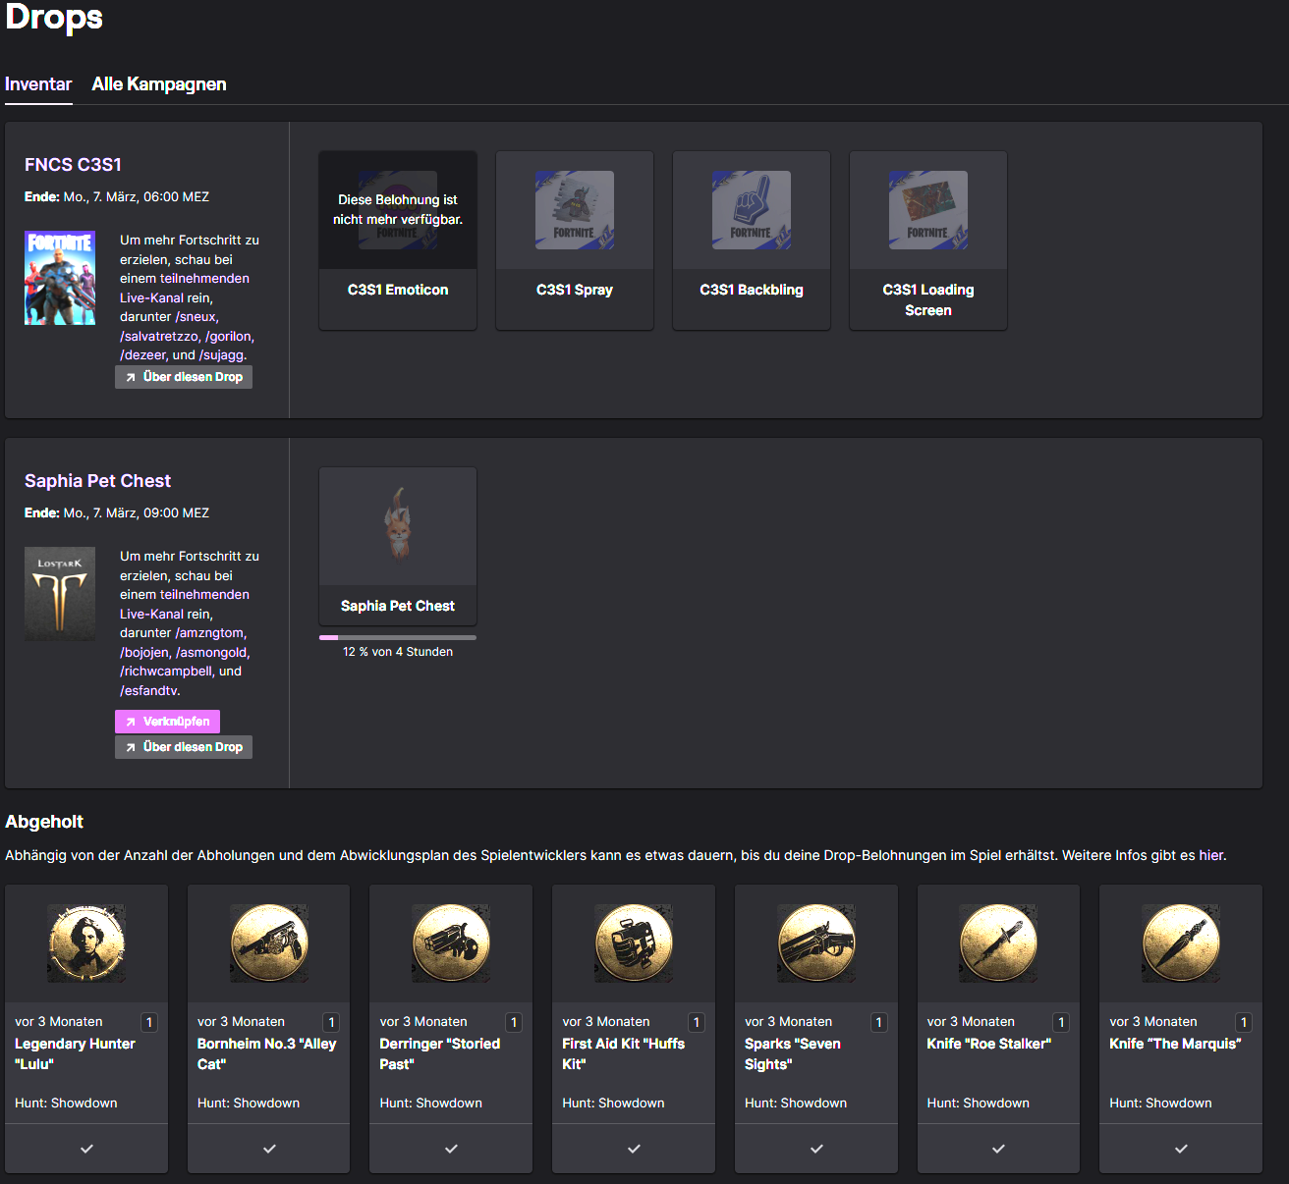Select the Saphia Pet Chest fox icon
Viewport: 1289px width, 1184px height.
coord(398,526)
